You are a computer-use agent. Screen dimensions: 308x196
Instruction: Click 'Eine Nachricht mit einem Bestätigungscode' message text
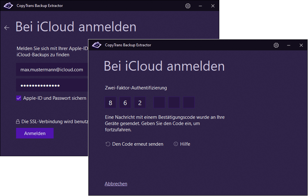click(165, 123)
